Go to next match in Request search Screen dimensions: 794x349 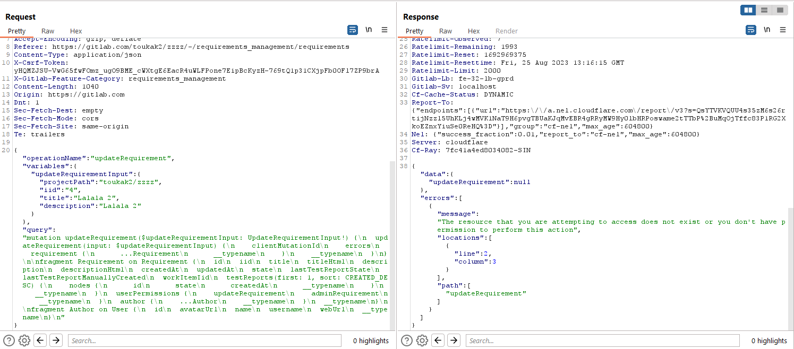[56, 341]
